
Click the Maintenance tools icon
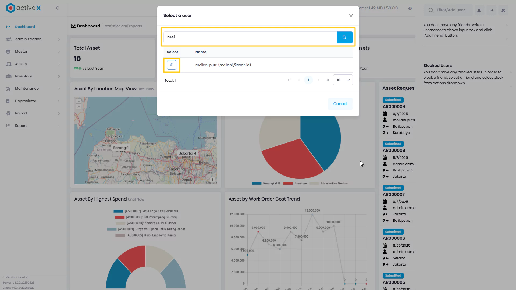[x=8, y=89]
